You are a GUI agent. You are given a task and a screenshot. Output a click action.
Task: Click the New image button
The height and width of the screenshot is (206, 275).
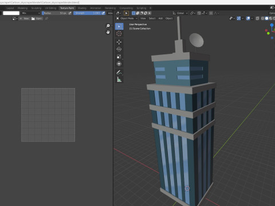click(24, 18)
